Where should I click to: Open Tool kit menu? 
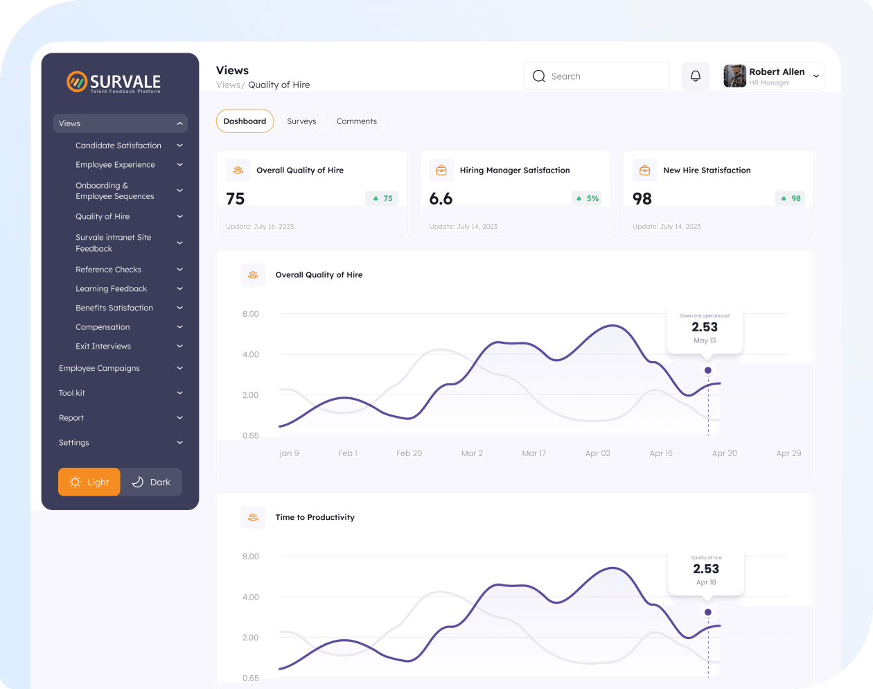[x=121, y=393]
